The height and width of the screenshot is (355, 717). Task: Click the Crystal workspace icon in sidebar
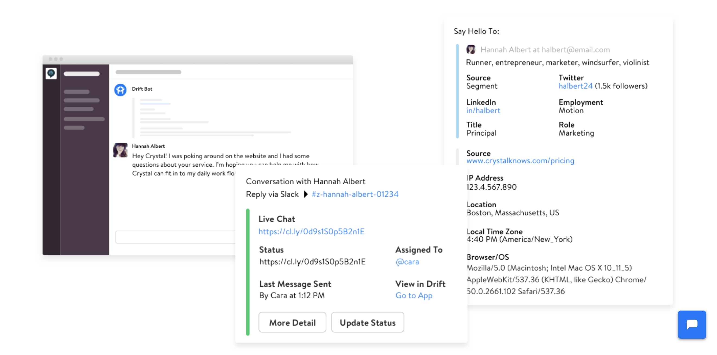(x=51, y=73)
